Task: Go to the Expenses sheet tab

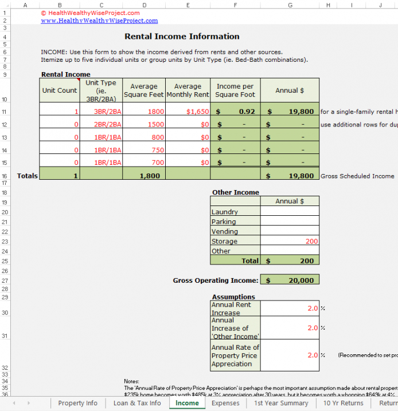Action: (x=225, y=403)
